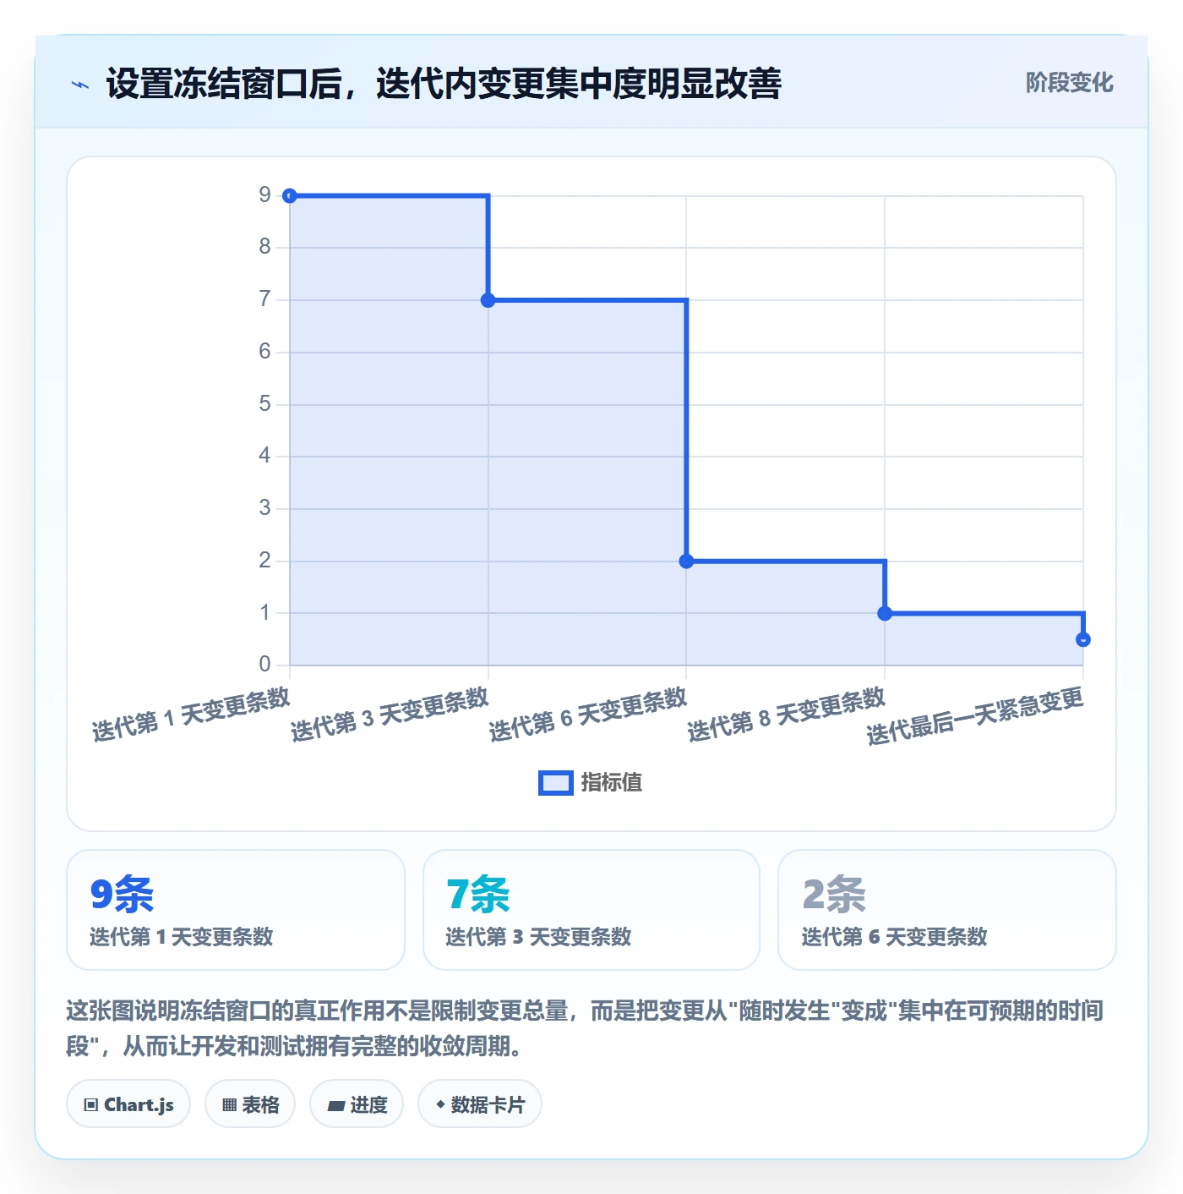The width and height of the screenshot is (1183, 1194).
Task: Click the grid icon in the 表格 tag
Action: (x=229, y=1105)
